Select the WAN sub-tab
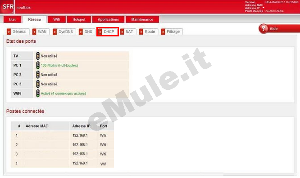The height and width of the screenshot is (178, 300). pyautogui.click(x=41, y=32)
